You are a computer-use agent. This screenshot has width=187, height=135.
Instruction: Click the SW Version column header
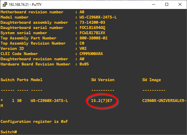click(103, 80)
